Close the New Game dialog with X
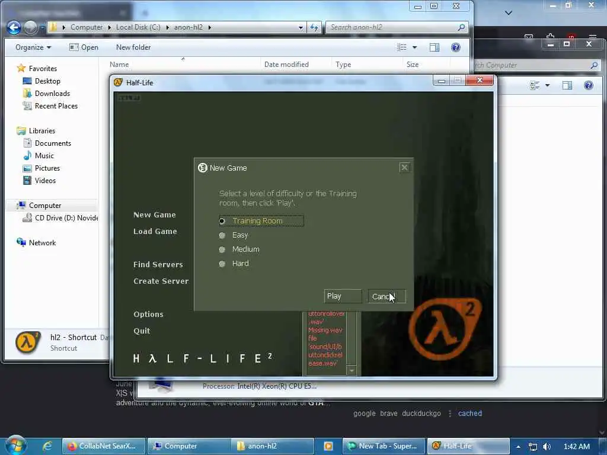 (404, 168)
